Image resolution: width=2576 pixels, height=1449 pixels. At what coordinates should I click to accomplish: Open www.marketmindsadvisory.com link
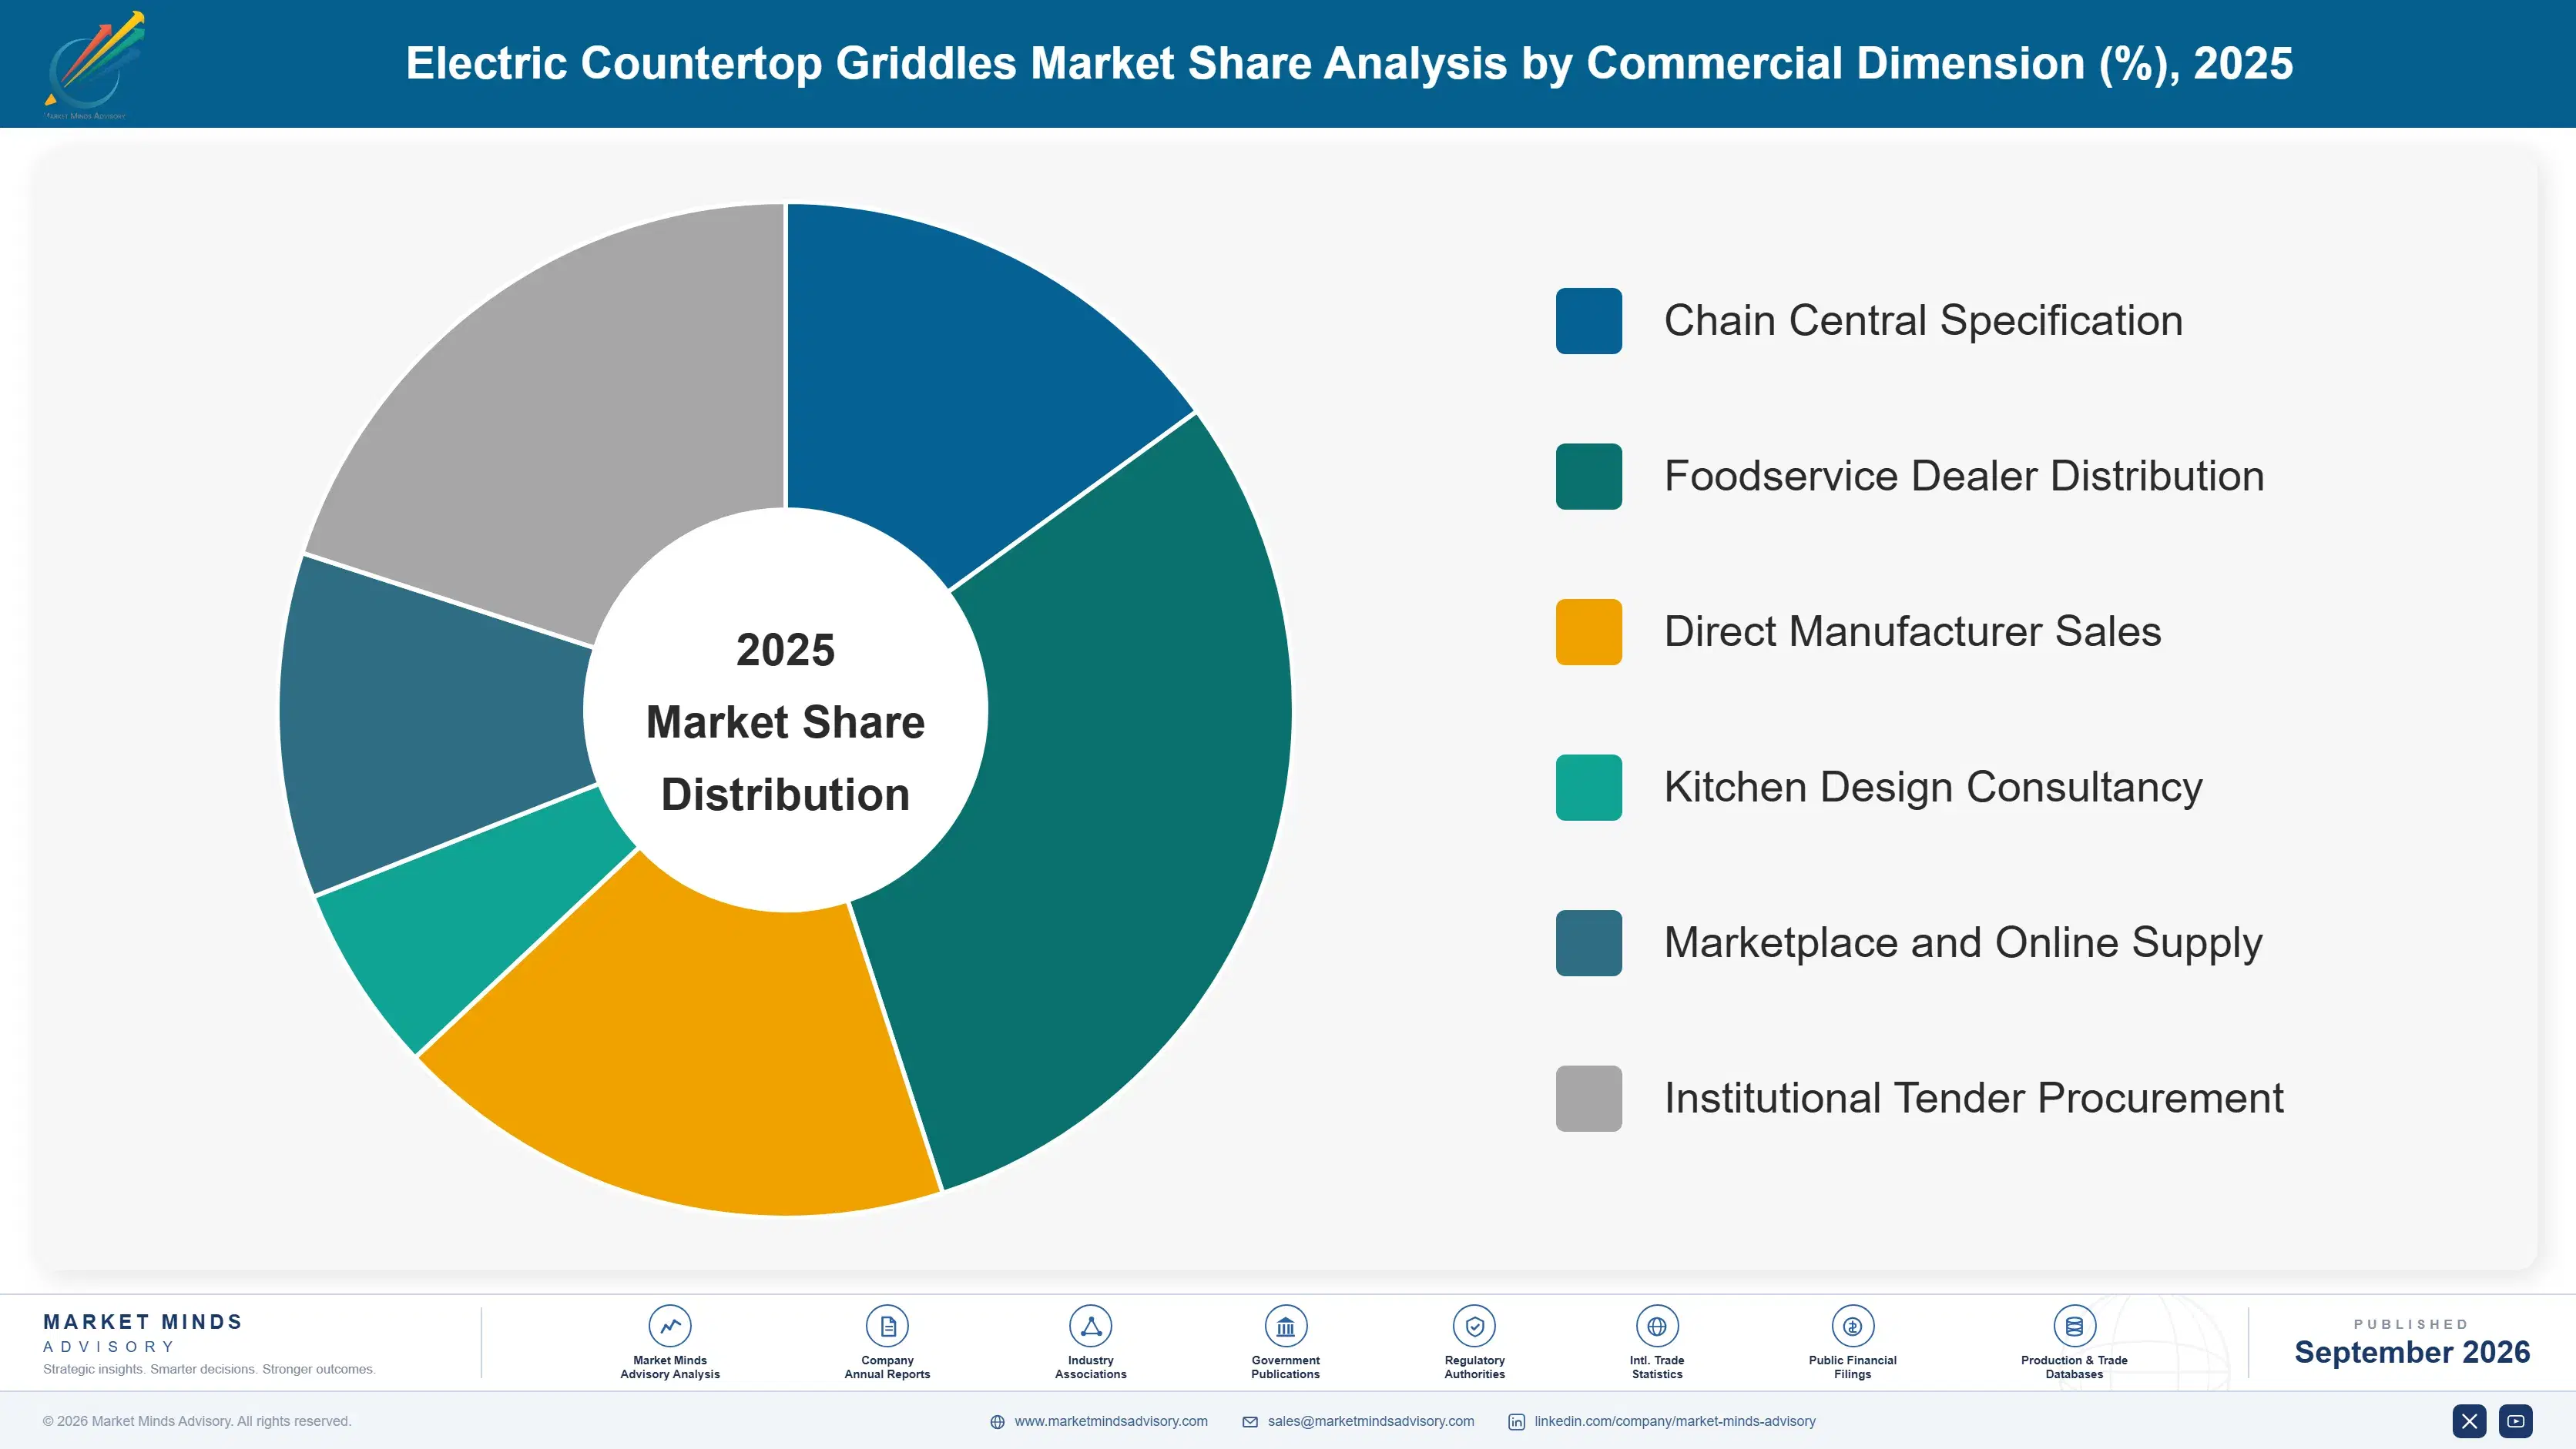(x=1111, y=1421)
